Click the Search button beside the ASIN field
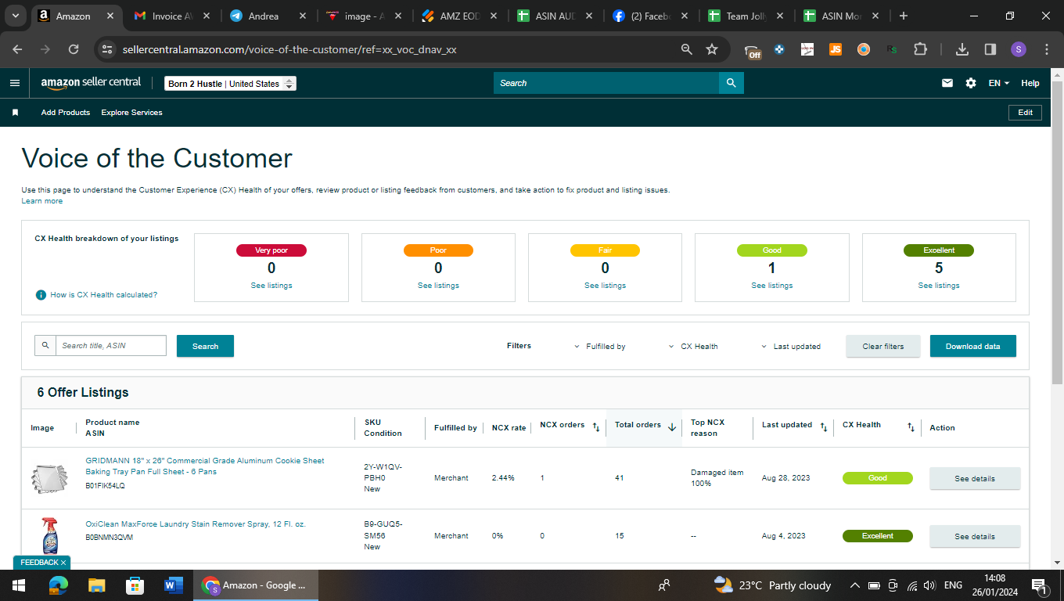 pos(205,346)
